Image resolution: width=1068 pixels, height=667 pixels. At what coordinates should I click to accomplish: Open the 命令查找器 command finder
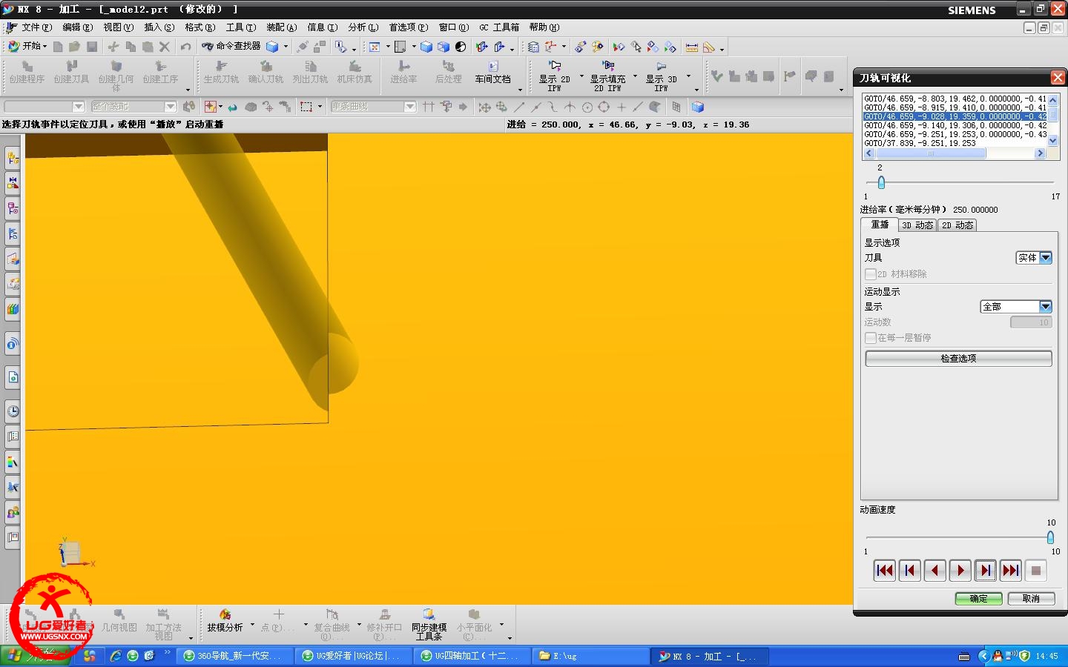click(232, 46)
